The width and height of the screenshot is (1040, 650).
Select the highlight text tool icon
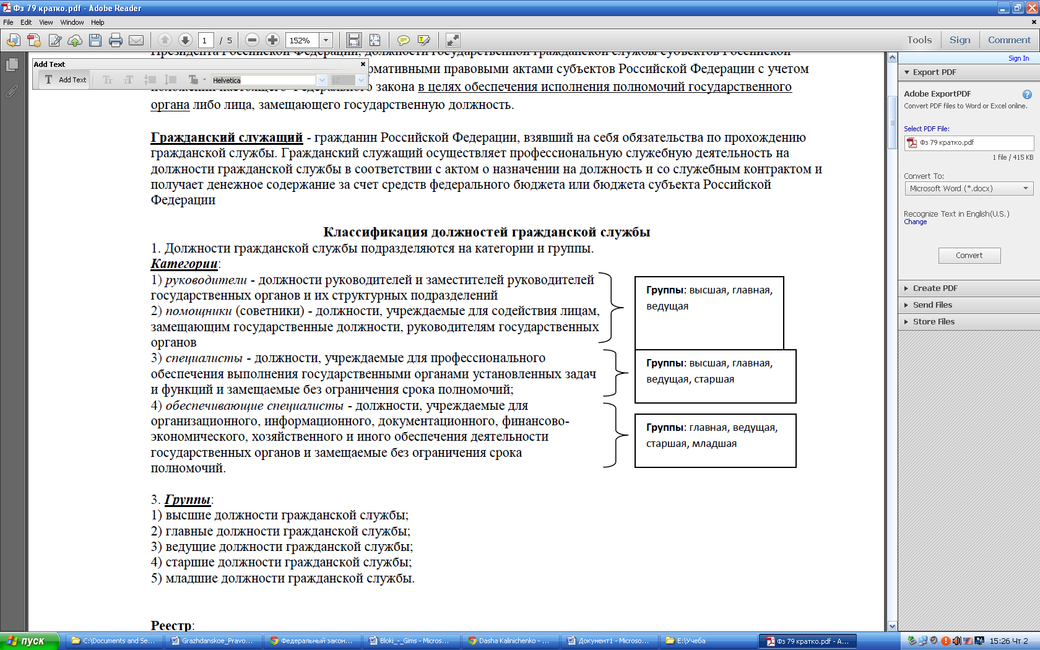pyautogui.click(x=424, y=40)
